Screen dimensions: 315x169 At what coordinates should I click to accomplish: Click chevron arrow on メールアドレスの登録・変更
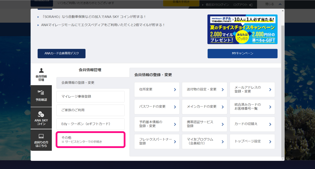tap(270, 90)
